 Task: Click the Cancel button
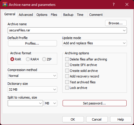tap(97, 119)
